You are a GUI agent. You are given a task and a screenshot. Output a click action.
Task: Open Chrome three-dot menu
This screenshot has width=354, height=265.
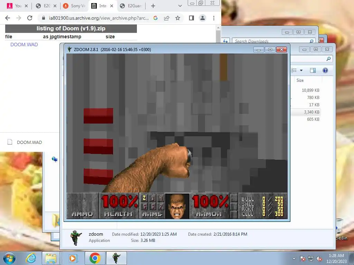(214, 18)
